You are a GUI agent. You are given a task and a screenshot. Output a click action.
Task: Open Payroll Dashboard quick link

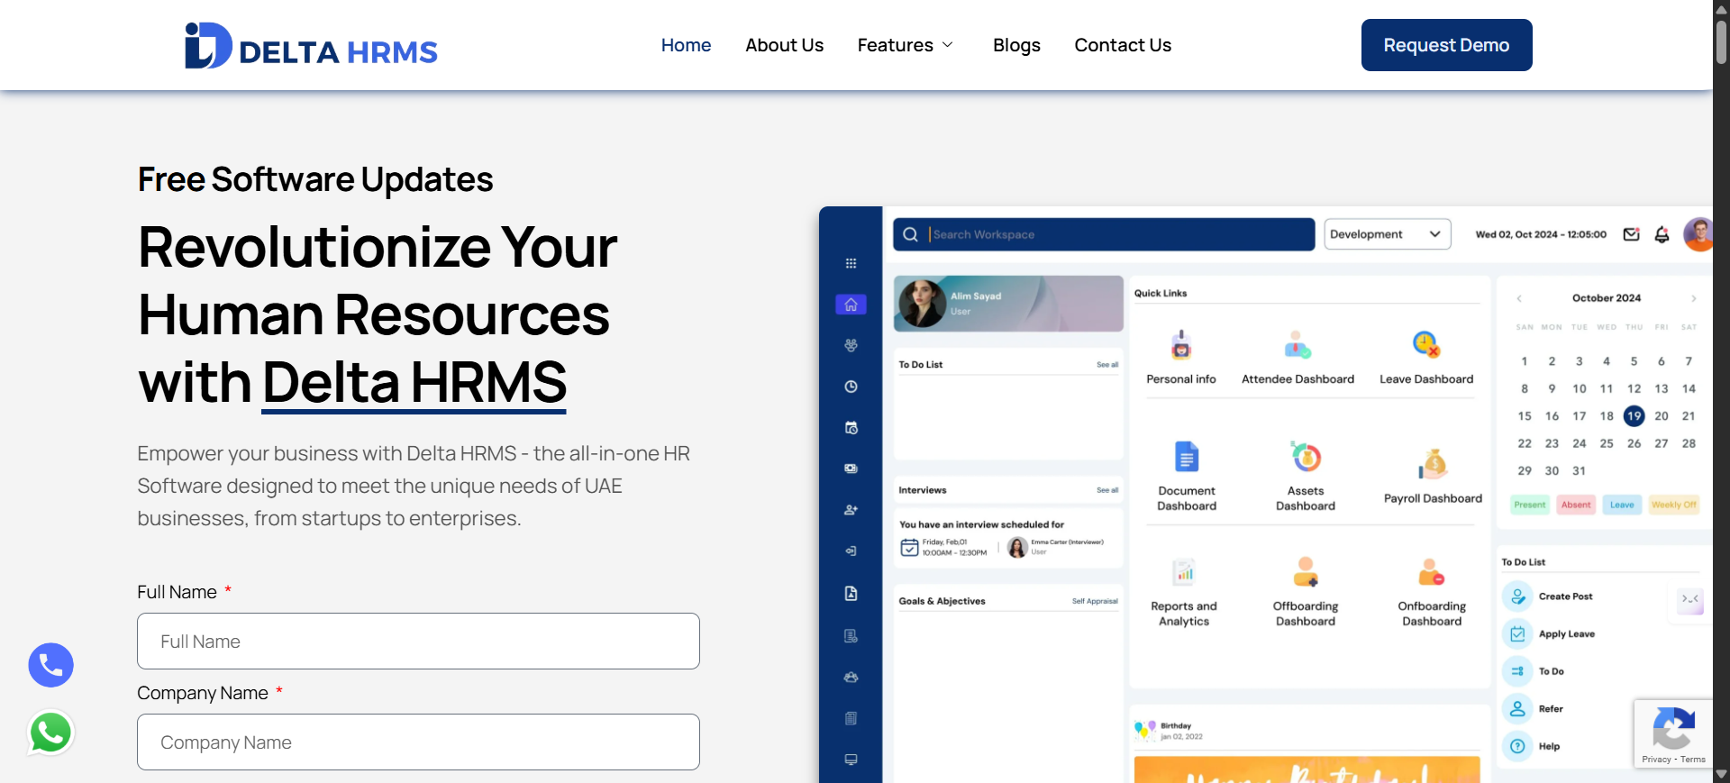click(1433, 477)
